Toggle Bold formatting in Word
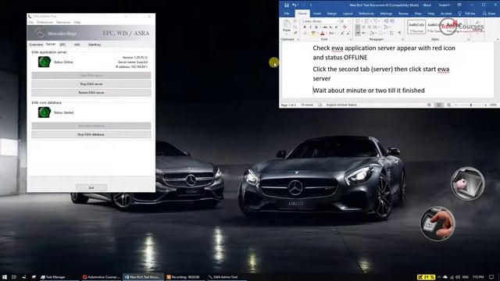This screenshot has height=281, width=500. point(305,27)
